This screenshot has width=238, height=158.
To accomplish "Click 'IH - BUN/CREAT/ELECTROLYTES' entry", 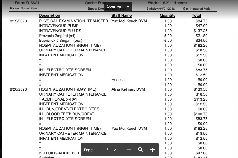I will point(69,109).
